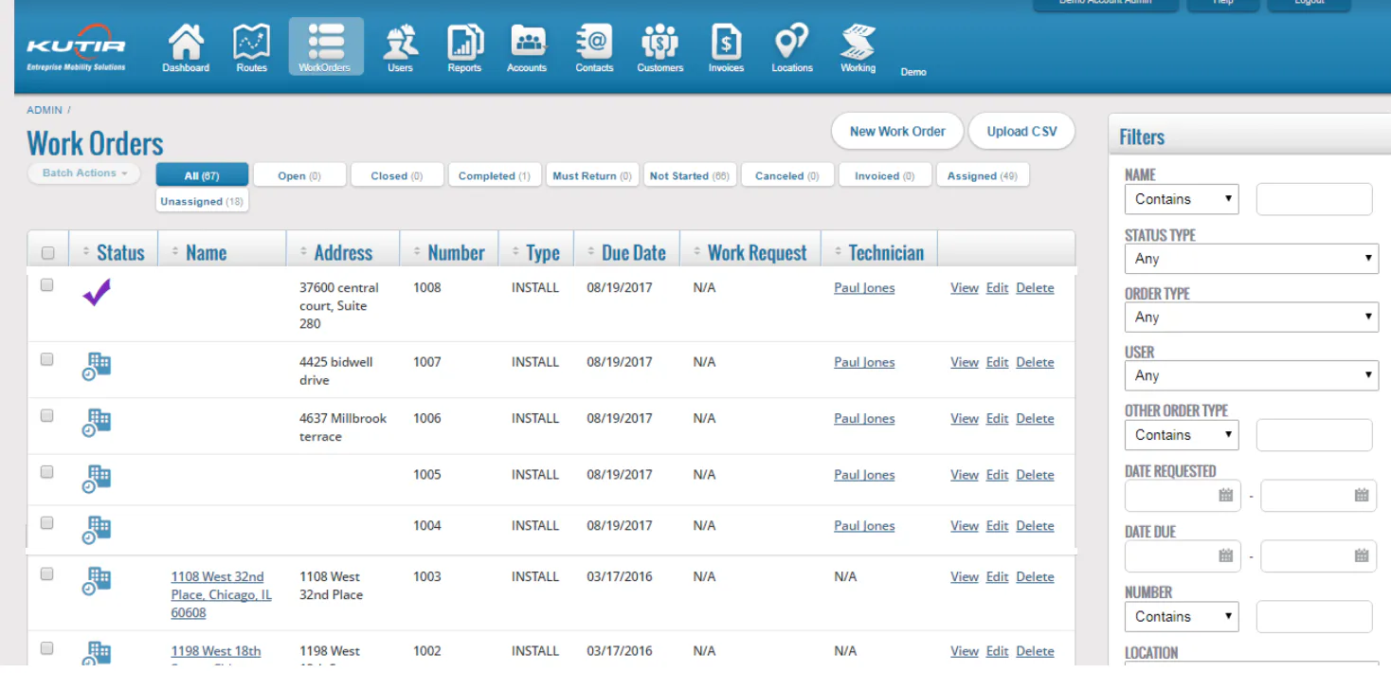Select the All (67) tab
1391x673 pixels.
202,175
